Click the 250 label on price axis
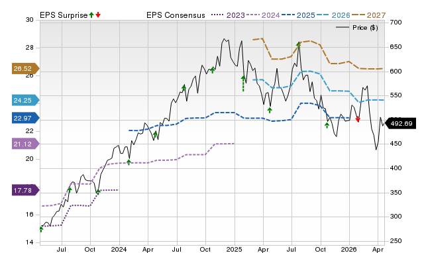 [396, 241]
